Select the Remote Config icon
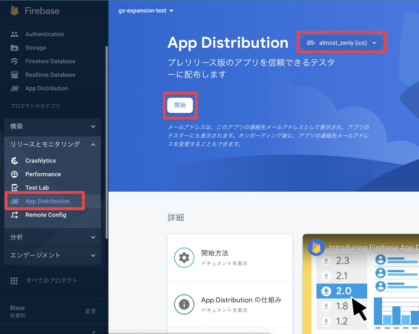The image size is (419, 334). point(14,215)
